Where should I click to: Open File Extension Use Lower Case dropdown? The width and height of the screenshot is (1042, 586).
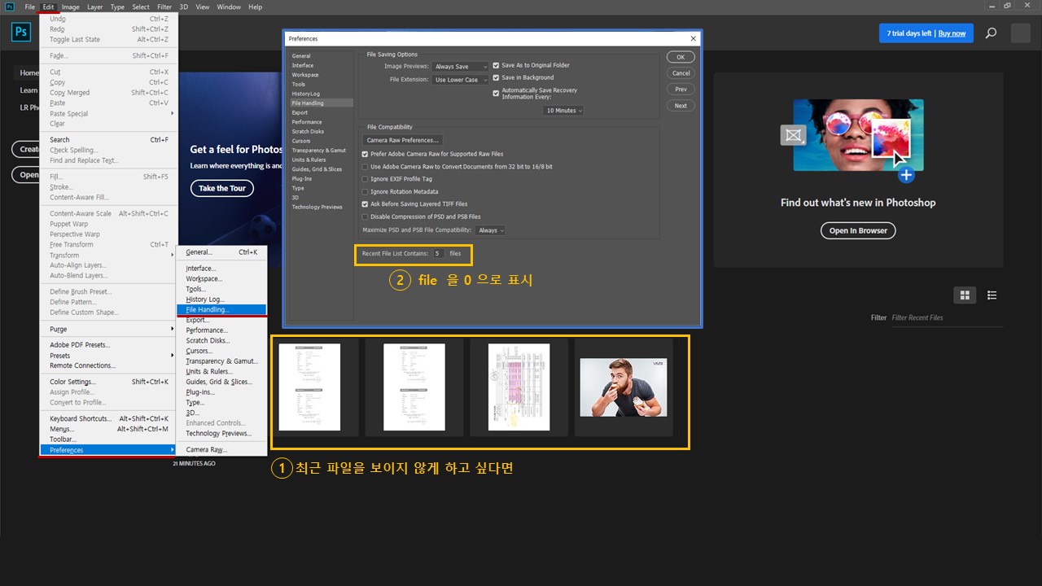pyautogui.click(x=460, y=80)
